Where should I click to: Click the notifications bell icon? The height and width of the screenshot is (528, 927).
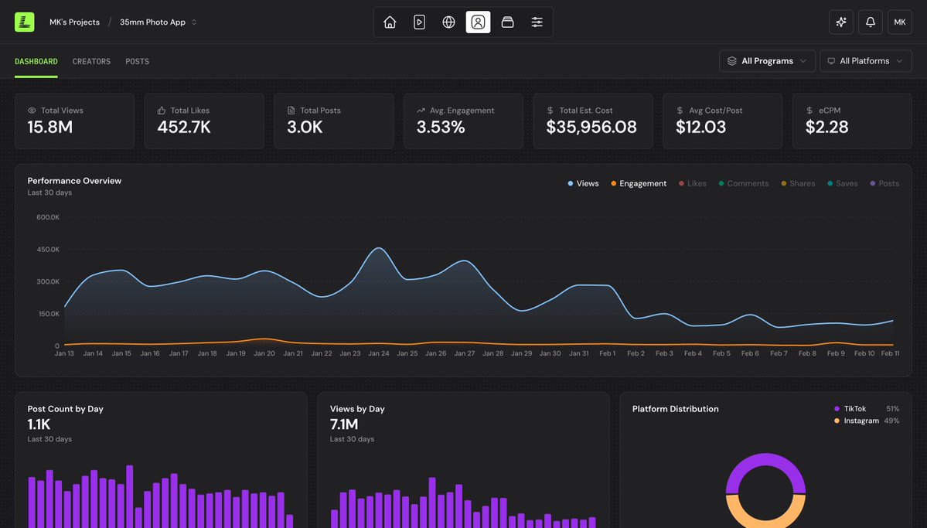point(870,22)
